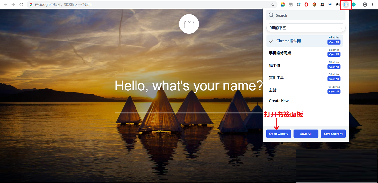This screenshot has width=378, height=183.
Task: Open All entries for 找工作
Action: coord(334,67)
